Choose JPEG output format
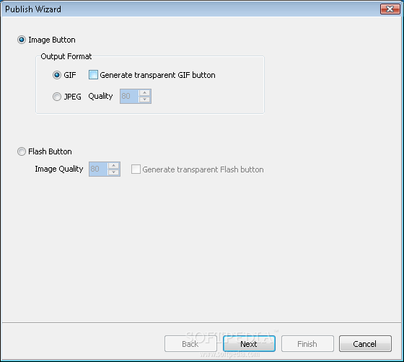 [x=57, y=97]
